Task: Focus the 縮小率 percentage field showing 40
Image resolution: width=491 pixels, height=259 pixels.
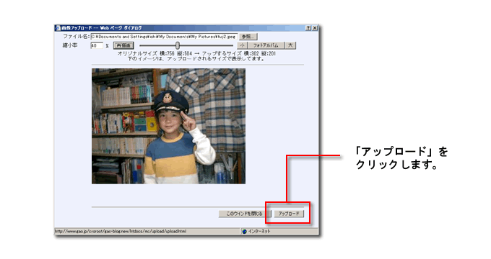Action: [97, 45]
